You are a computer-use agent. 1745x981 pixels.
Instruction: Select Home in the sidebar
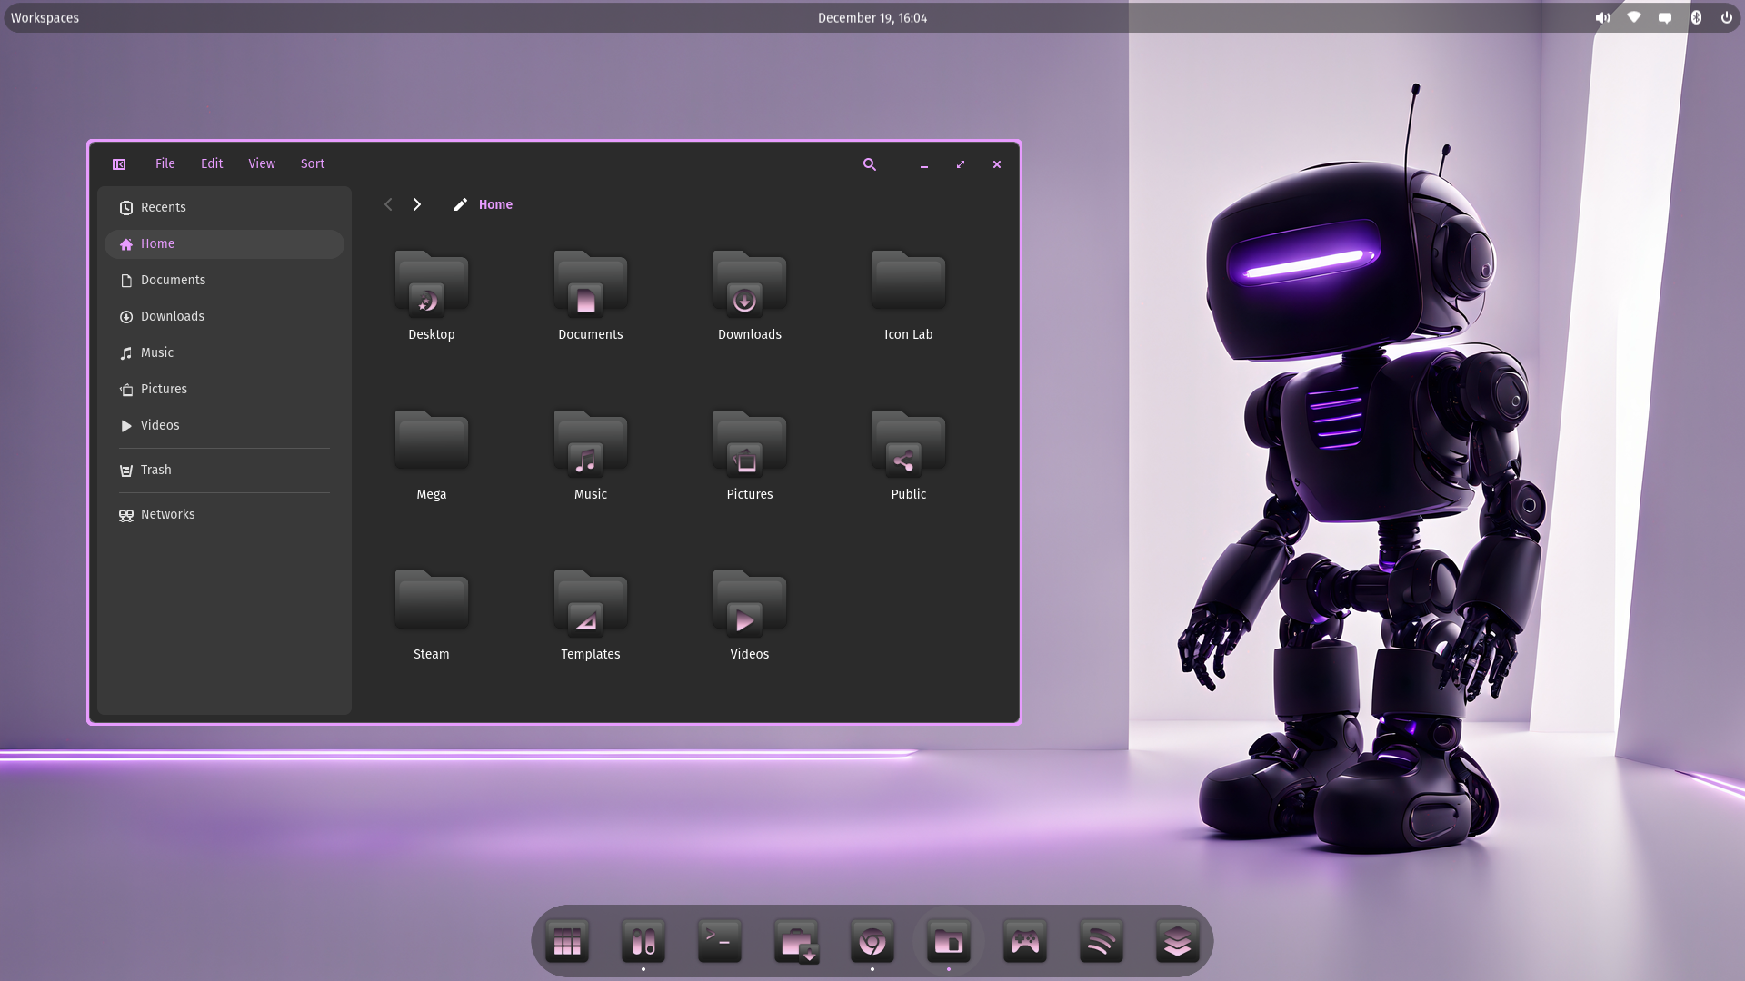pos(224,243)
